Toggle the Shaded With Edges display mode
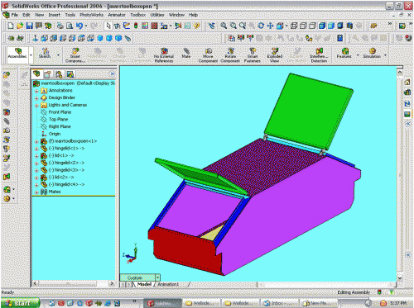Viewport: 414px width, 308px height. (322, 26)
